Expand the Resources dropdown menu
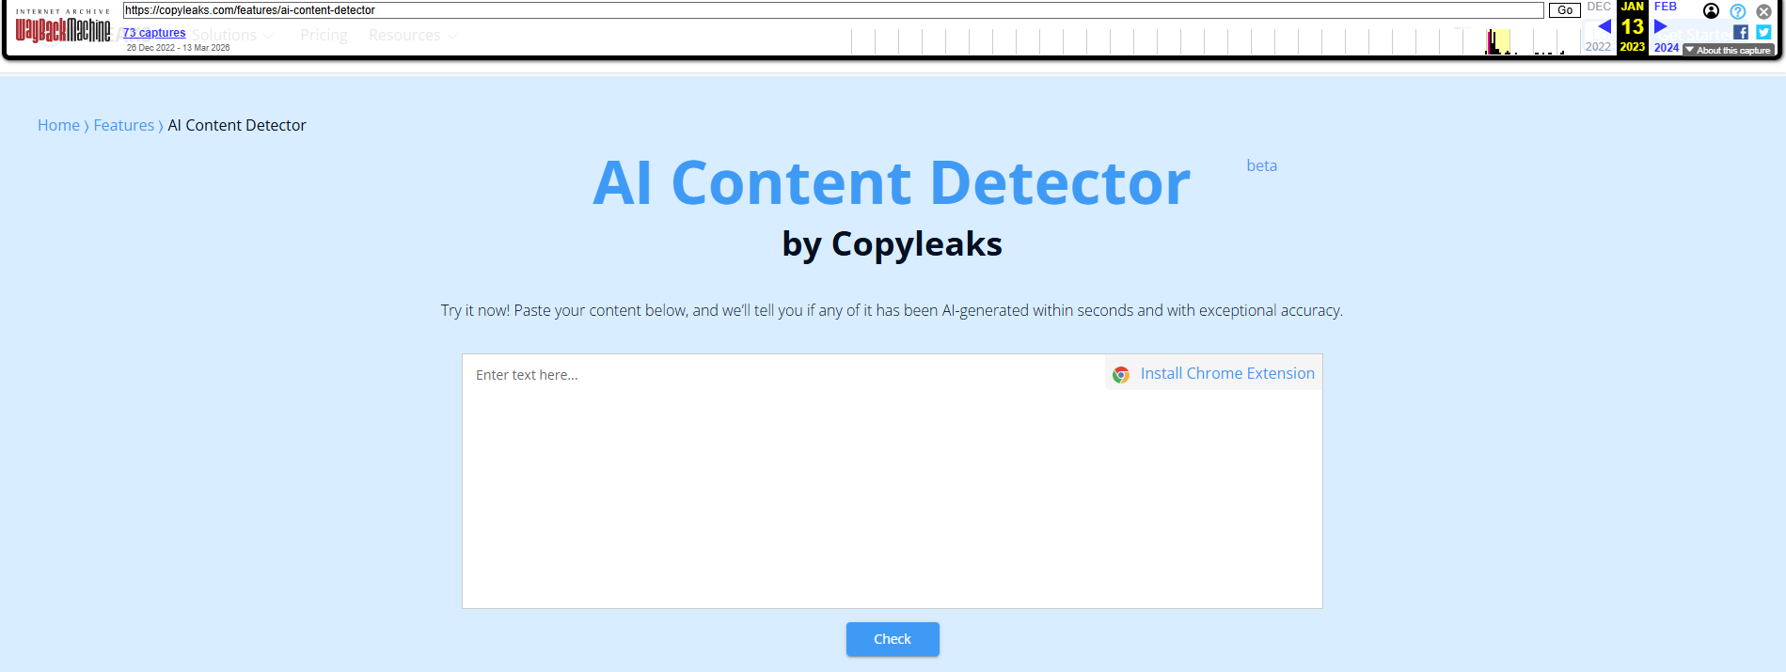Screen dimensions: 1786x672 tap(413, 35)
